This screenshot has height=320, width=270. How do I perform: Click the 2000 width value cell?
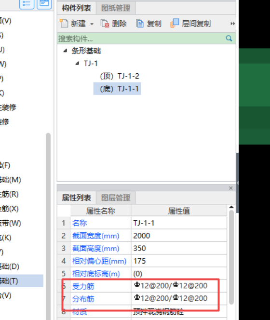(179, 236)
